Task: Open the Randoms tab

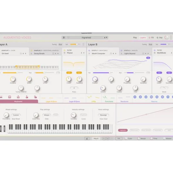Action: (x=124, y=99)
